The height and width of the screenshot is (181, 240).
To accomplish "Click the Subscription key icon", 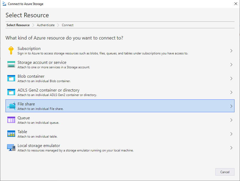I will tap(11, 50).
